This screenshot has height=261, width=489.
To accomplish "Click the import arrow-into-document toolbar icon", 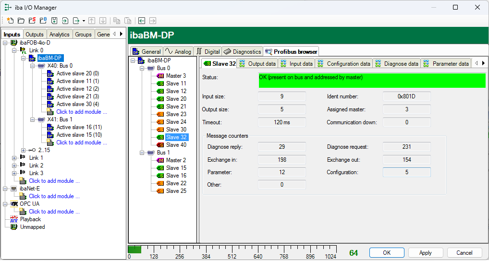I will coord(65,21).
